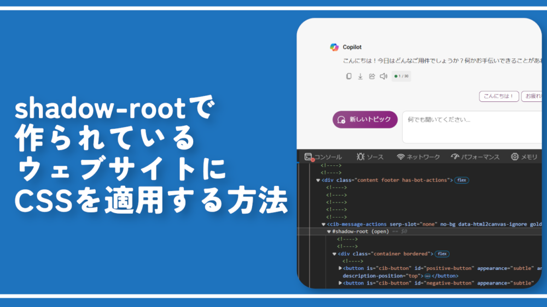The image size is (547, 307).
Task: Collapse the div container bordered node
Action: point(334,254)
